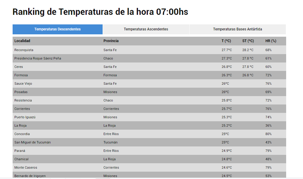Click the Puerto Iguazú locality cell
Viewport: 303px width, 179px height.
[x=25, y=117]
